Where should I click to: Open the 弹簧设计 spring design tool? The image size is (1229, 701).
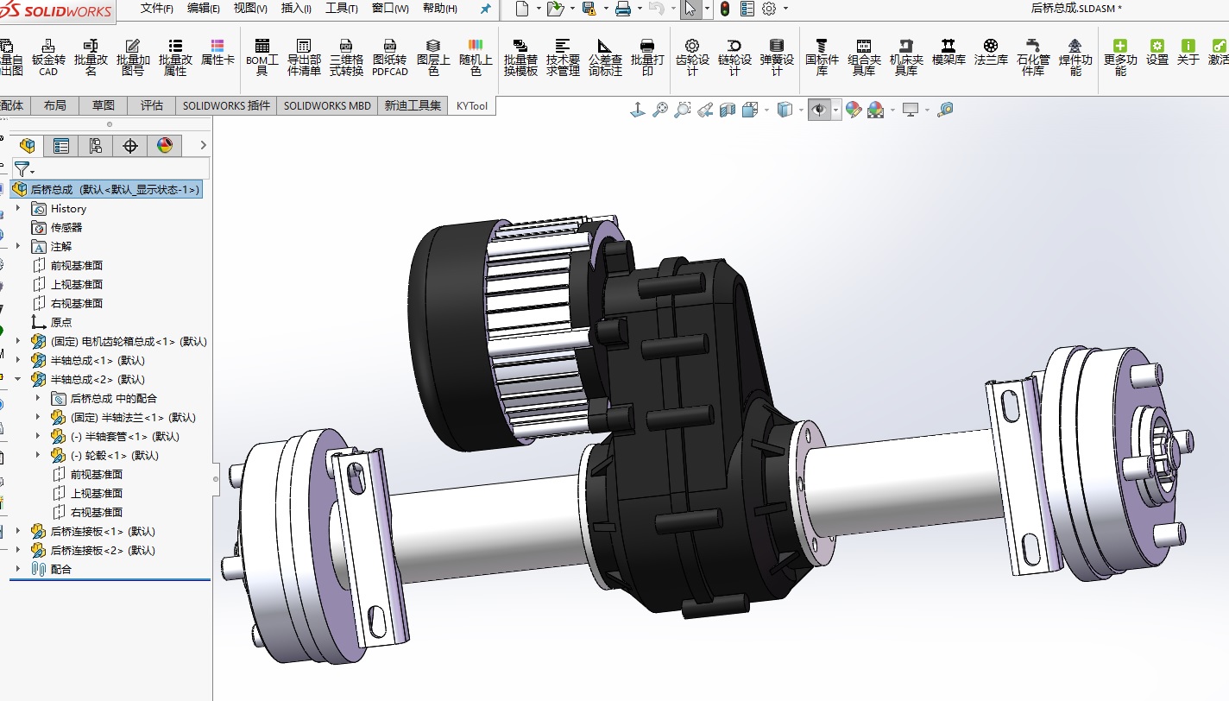[x=777, y=57]
